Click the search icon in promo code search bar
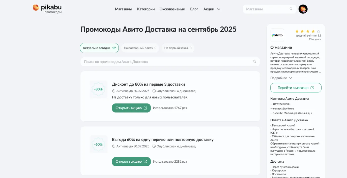The image size is (347, 178). [254, 62]
